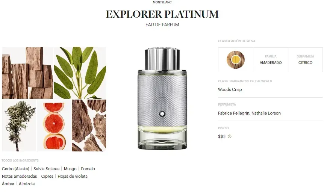Click the price info circle icon

(229, 136)
